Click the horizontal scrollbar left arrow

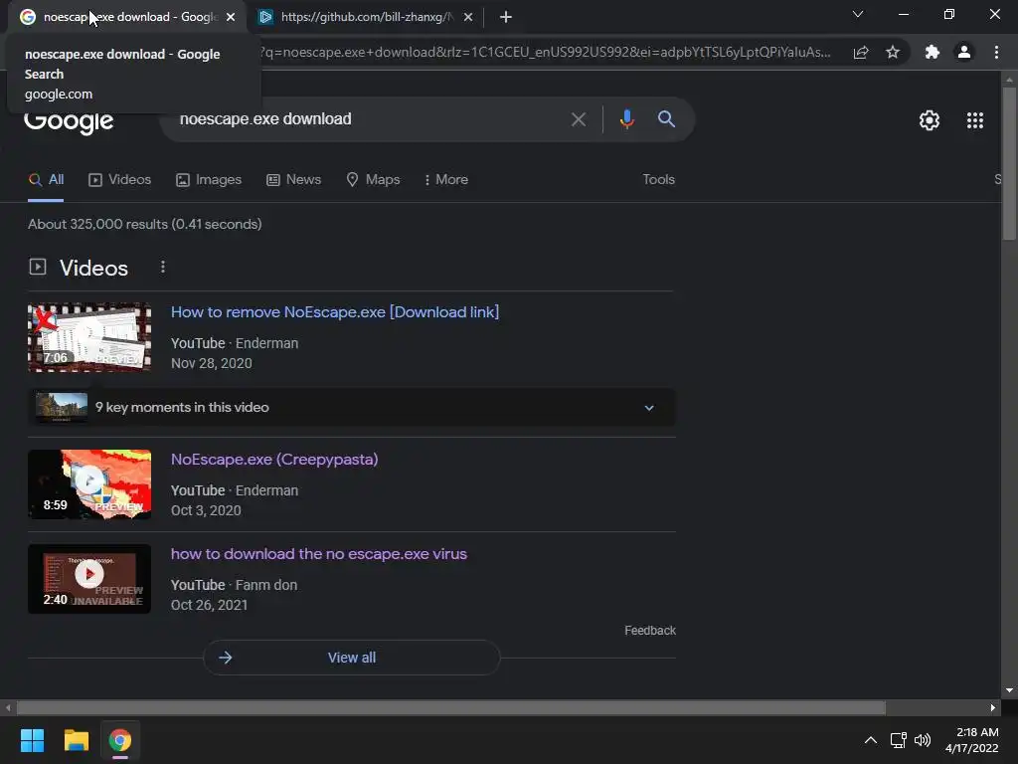click(x=8, y=707)
